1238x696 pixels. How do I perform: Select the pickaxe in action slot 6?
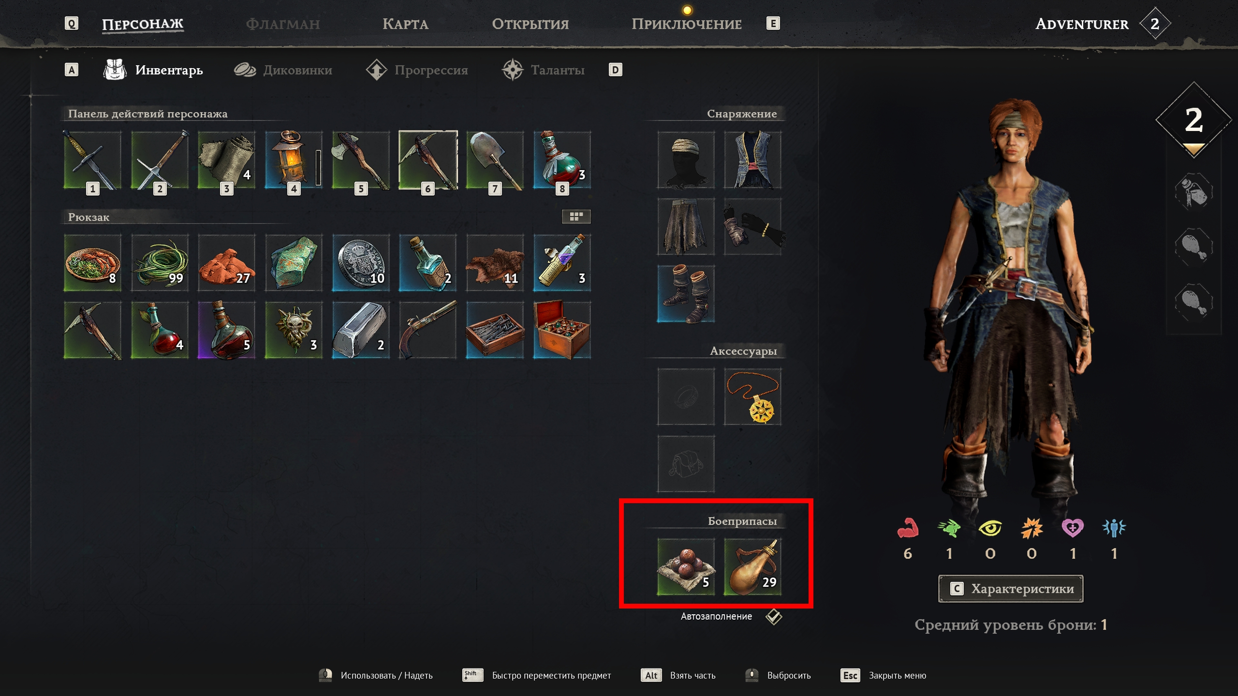click(428, 160)
